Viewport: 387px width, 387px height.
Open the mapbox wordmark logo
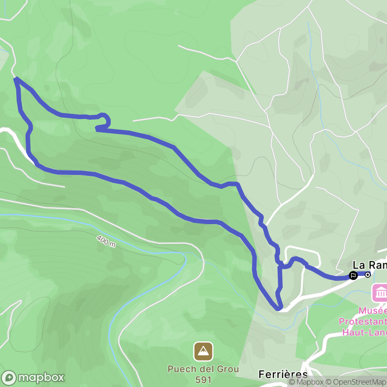click(41, 378)
